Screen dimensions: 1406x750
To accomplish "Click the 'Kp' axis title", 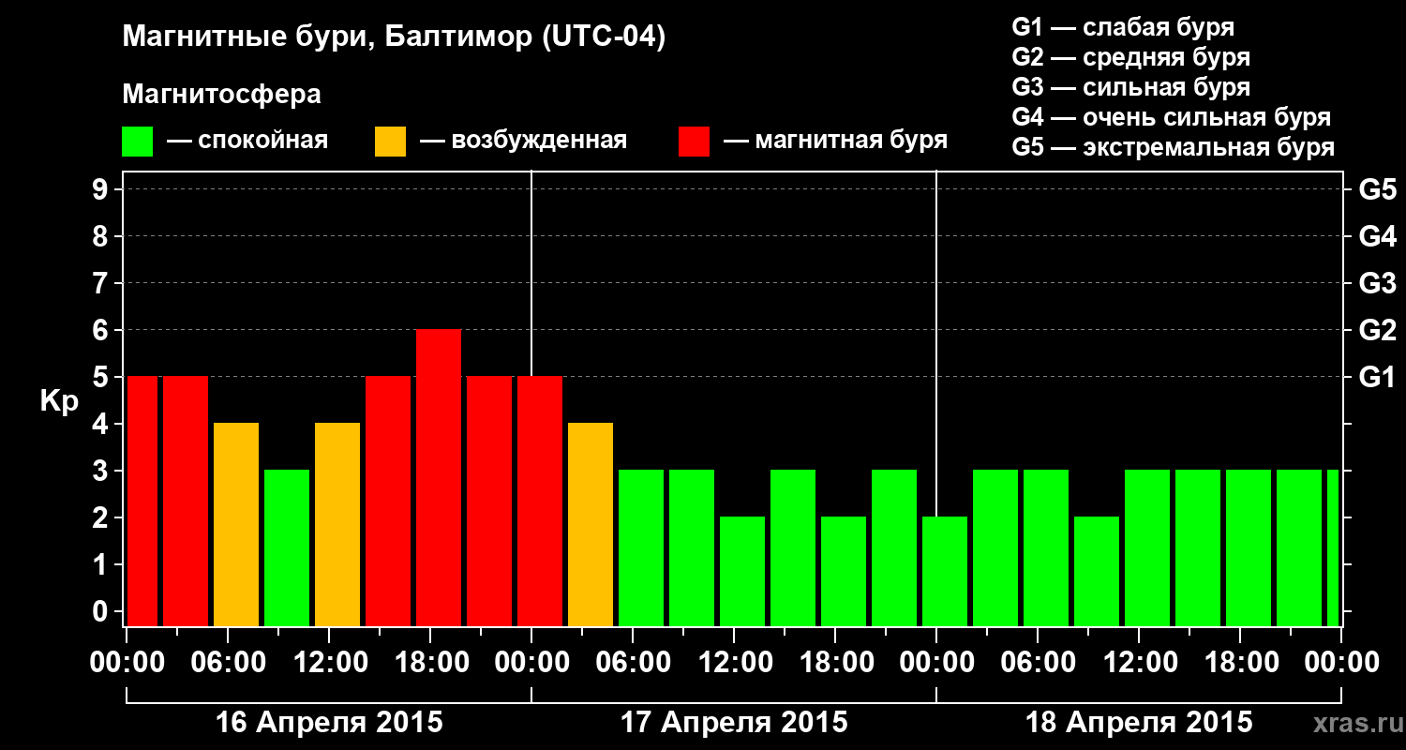I will point(59,401).
